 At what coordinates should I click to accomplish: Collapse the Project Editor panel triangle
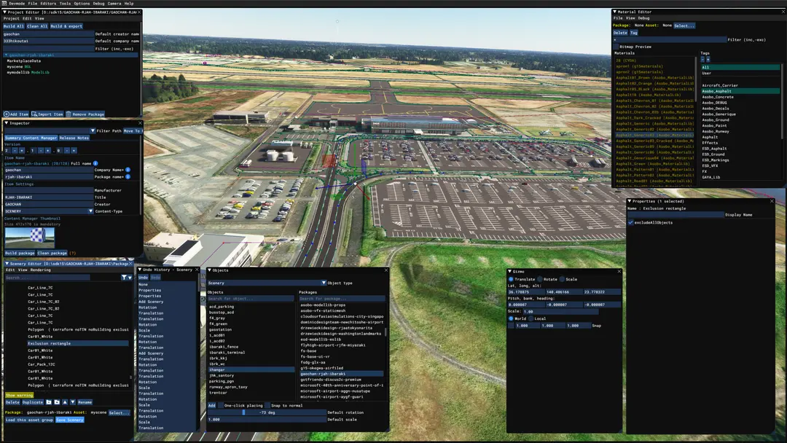click(x=6, y=12)
